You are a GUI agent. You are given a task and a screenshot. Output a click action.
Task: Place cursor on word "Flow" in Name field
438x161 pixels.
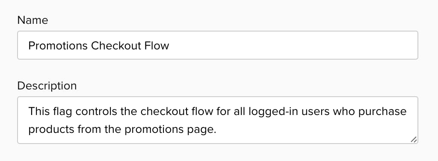[157, 46]
